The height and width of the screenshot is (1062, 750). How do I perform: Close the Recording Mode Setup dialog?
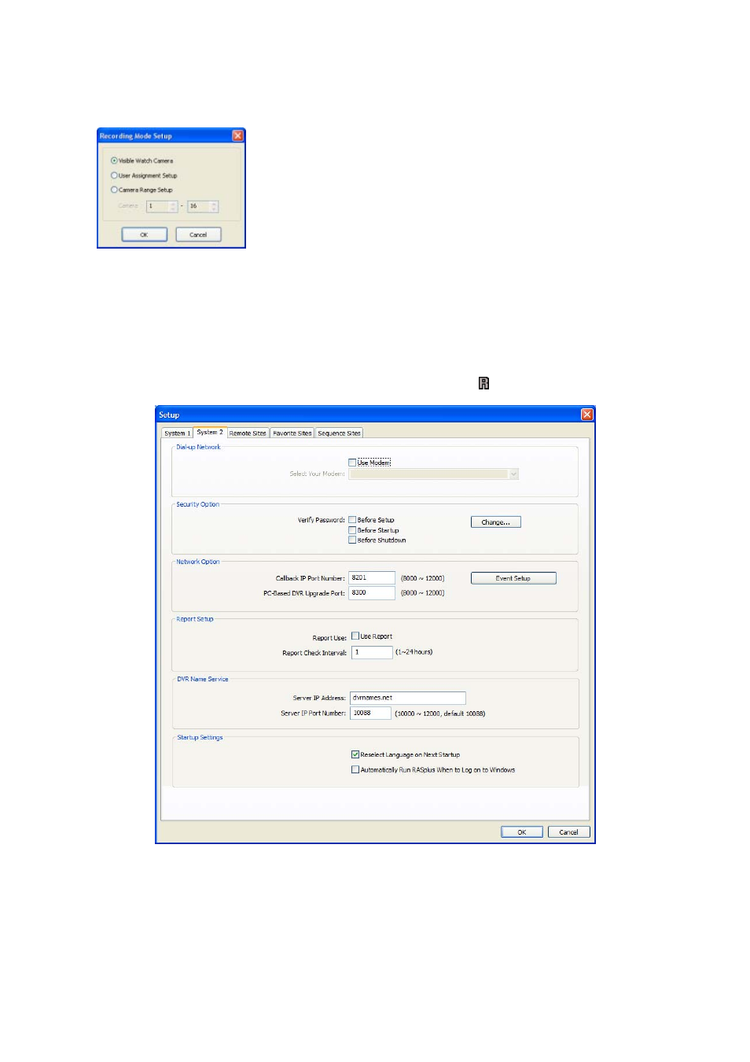point(237,135)
